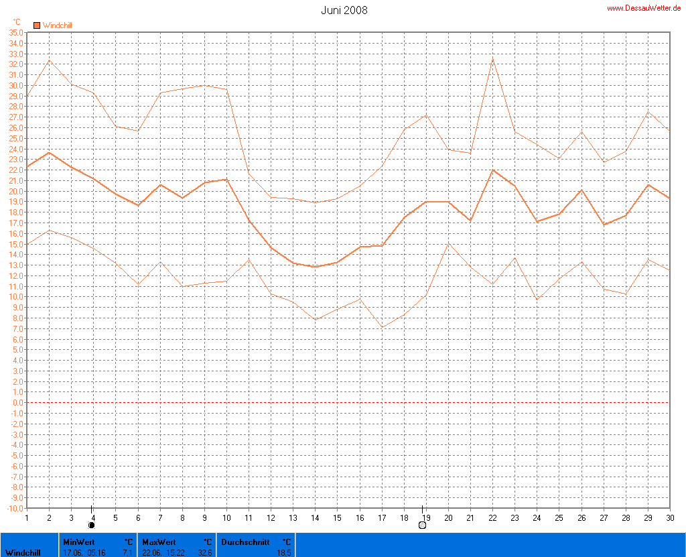Click day 30 on the x-axis
Screen dimensions: 686x557
coord(669,517)
